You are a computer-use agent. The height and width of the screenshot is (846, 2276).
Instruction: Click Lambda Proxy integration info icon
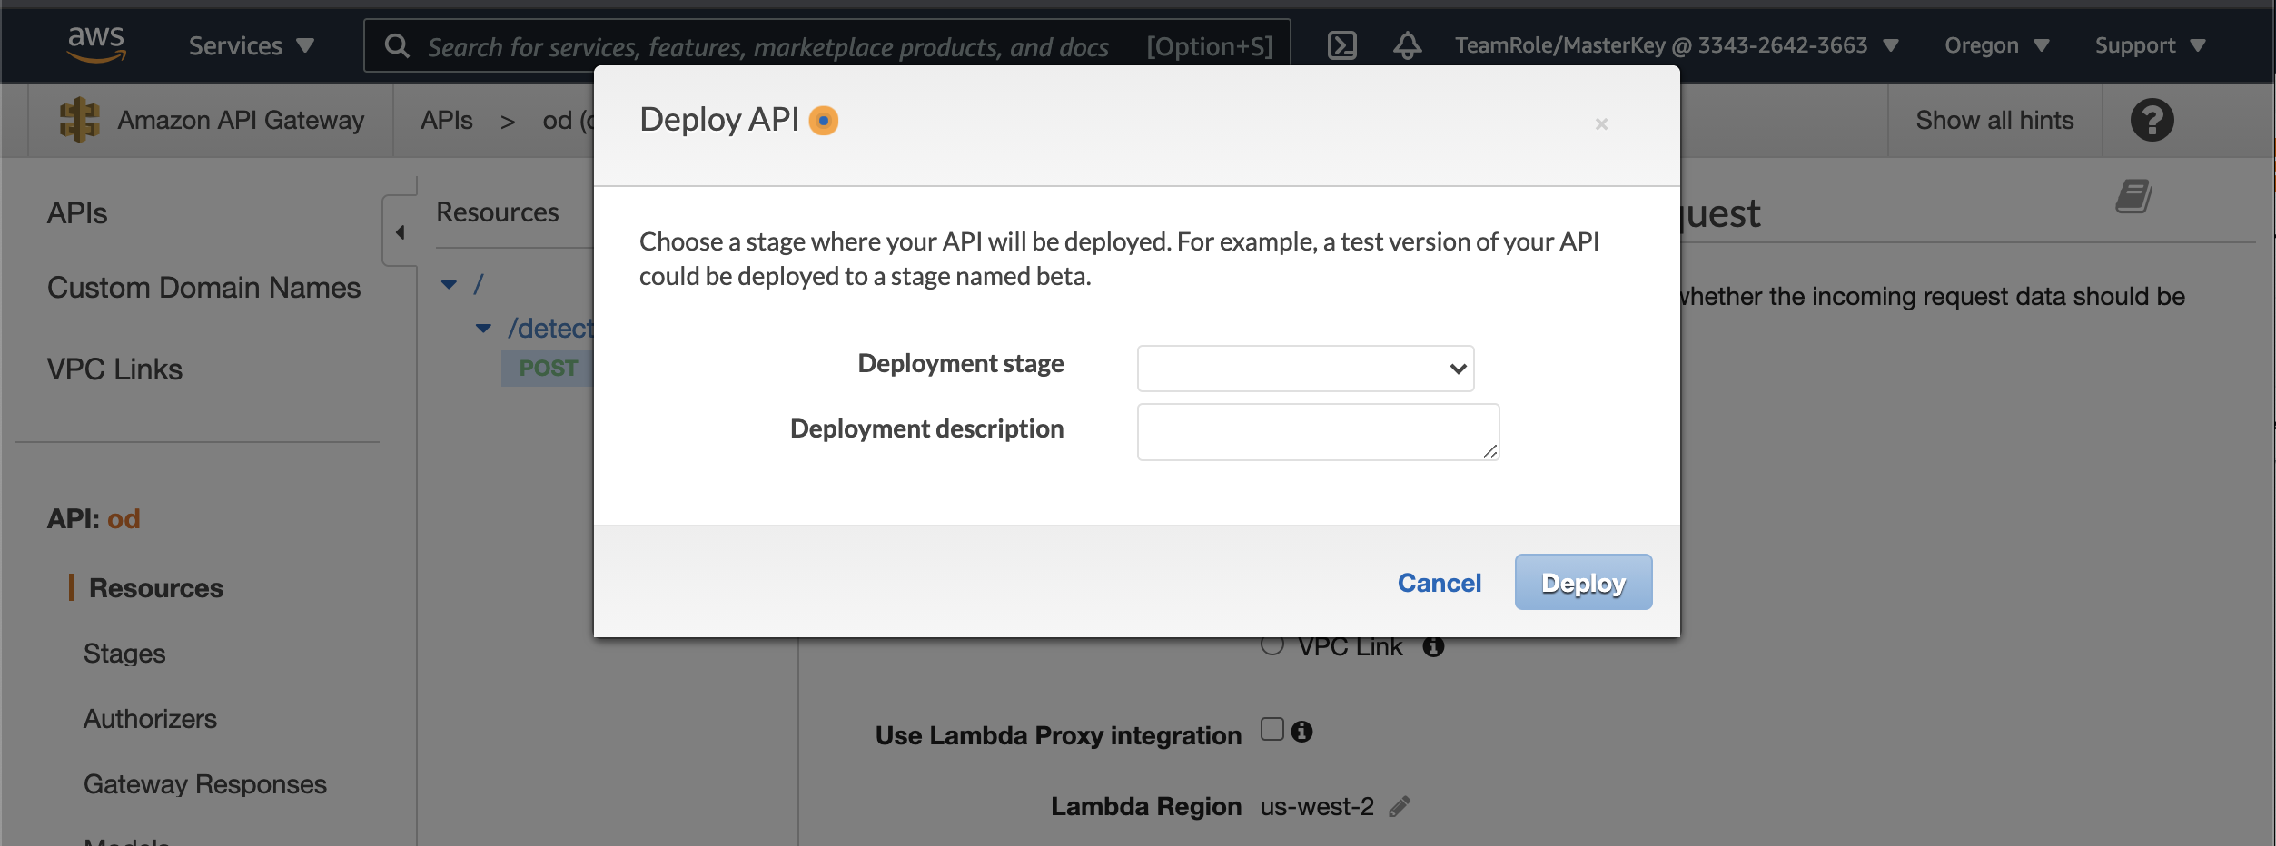[x=1301, y=732]
